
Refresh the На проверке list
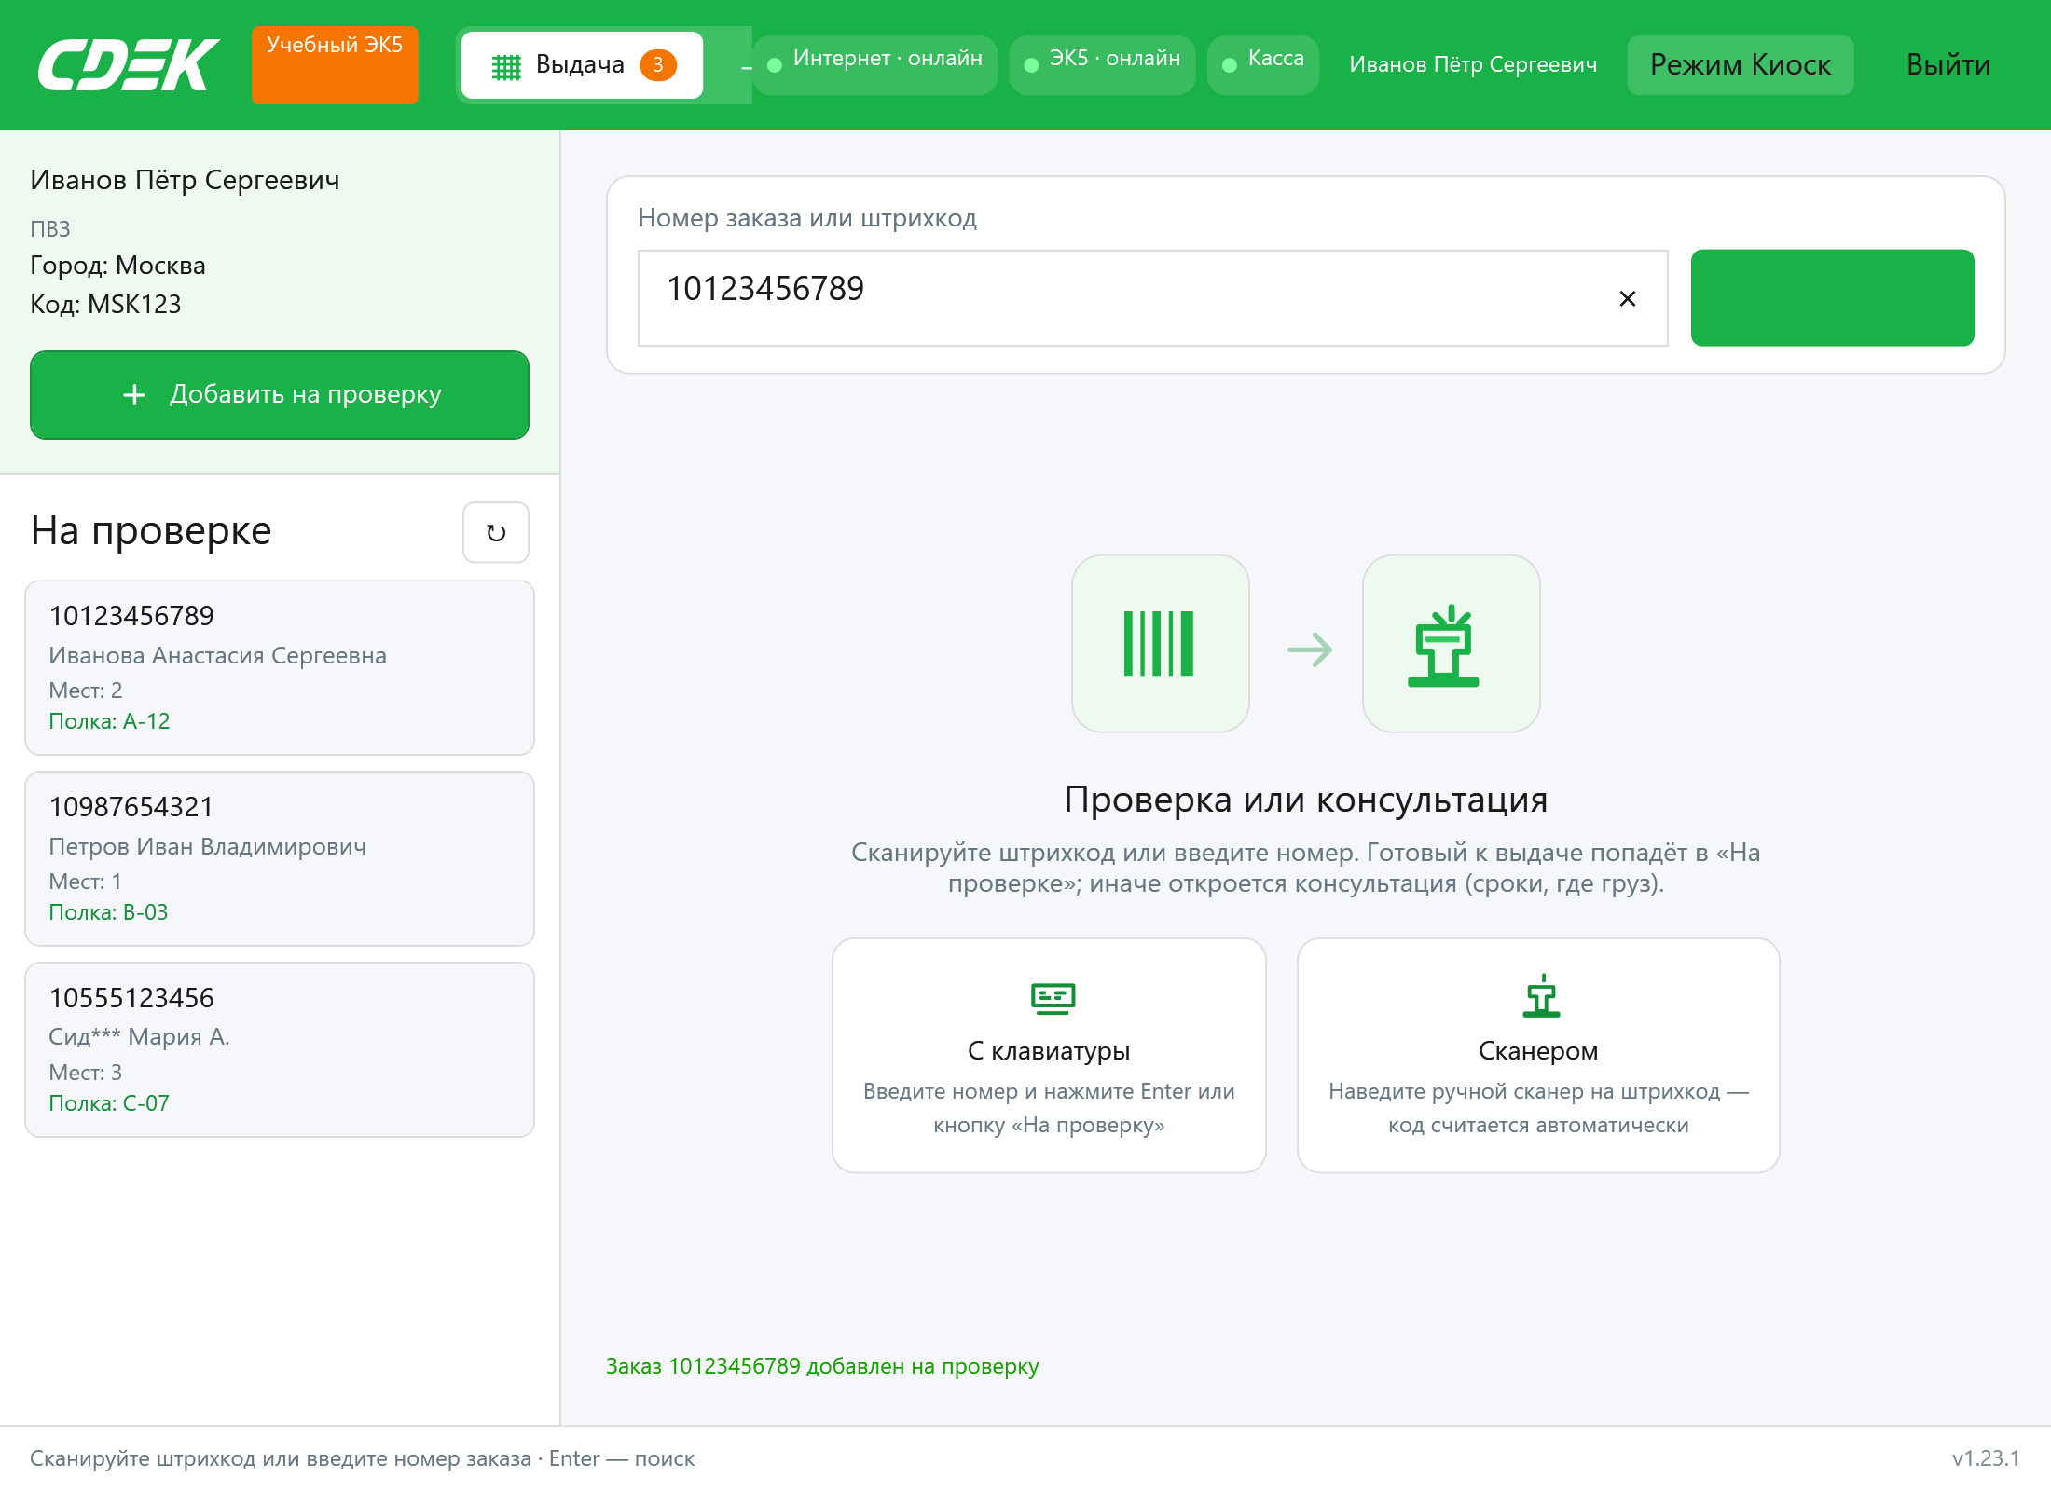click(x=496, y=532)
